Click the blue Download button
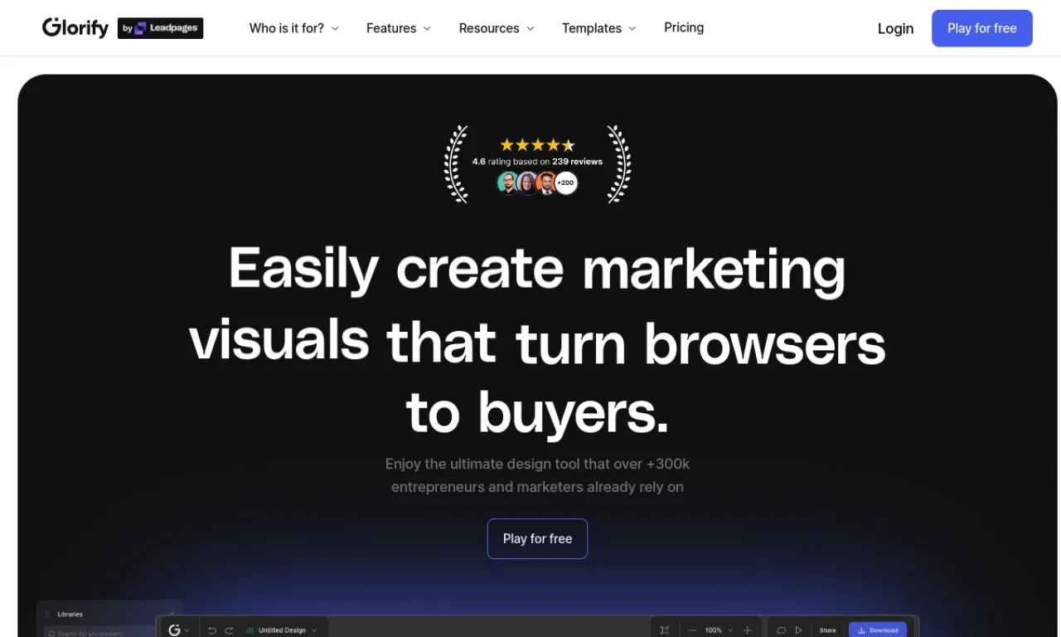The height and width of the screenshot is (637, 1061). pos(878,630)
